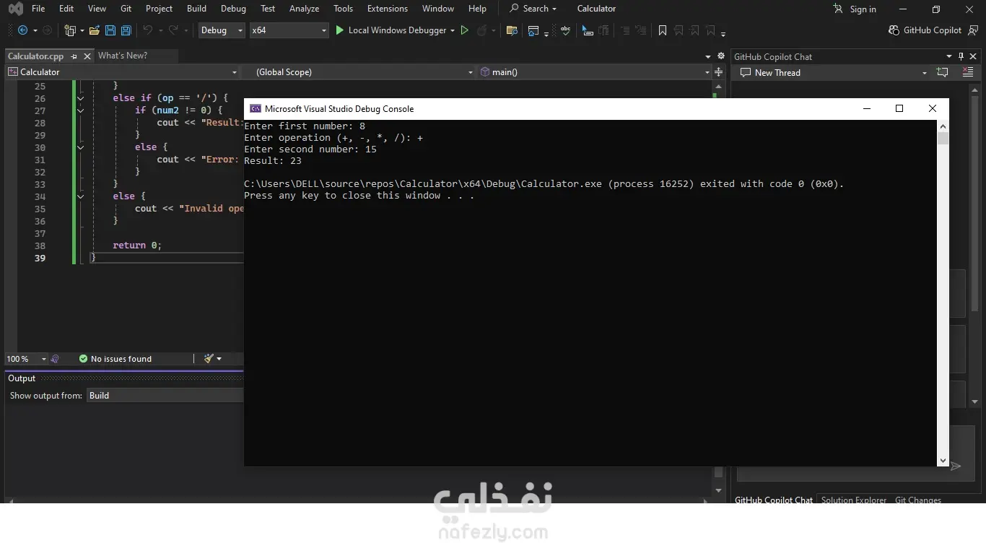Open the 100 % zoom level dropdown
986x543 pixels.
tap(26, 359)
